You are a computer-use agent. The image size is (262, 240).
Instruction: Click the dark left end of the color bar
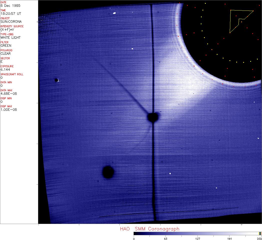click(135, 233)
